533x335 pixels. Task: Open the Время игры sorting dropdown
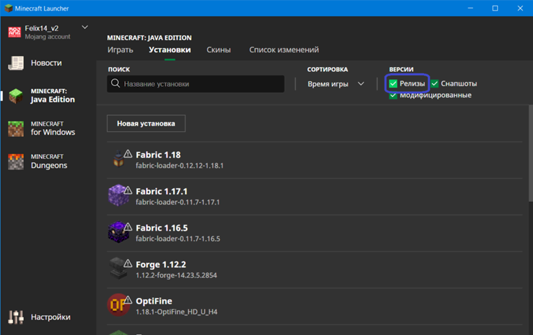tap(336, 84)
